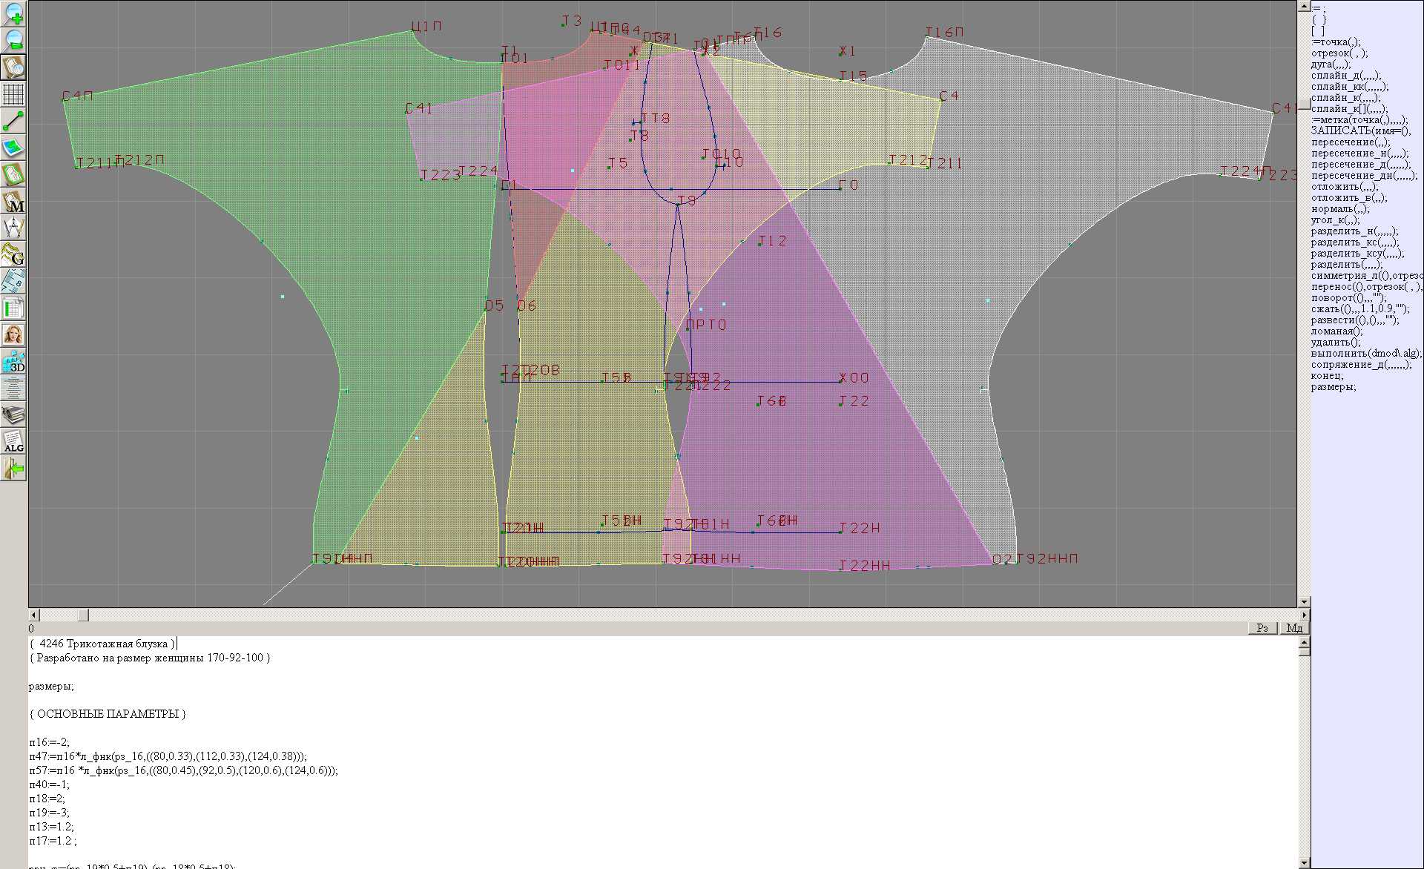Toggle the grid display icon
The height and width of the screenshot is (869, 1424).
click(x=13, y=94)
